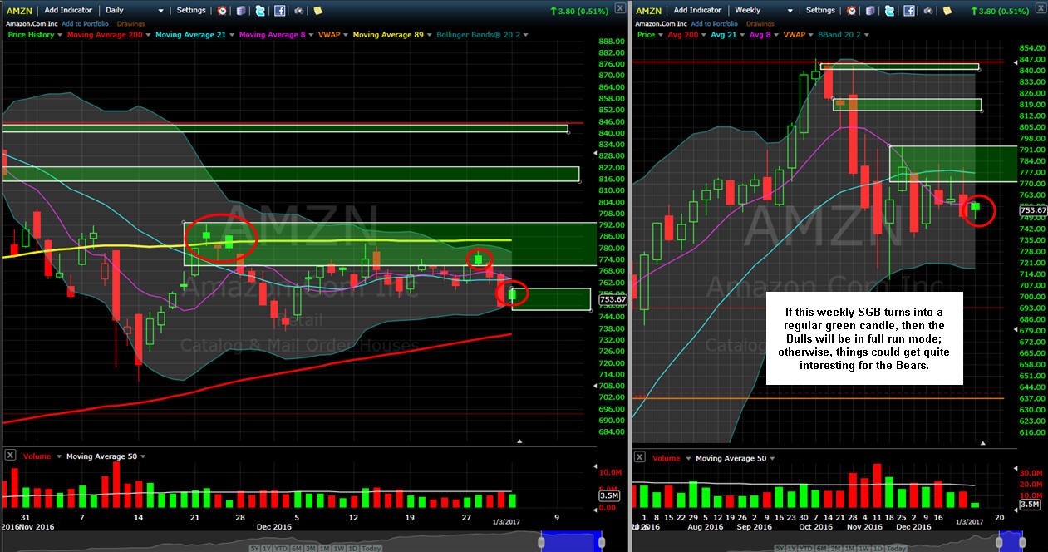Open Settings in the Daily chart toolbar
Viewport: 1048px width, 552px height.
coord(191,10)
